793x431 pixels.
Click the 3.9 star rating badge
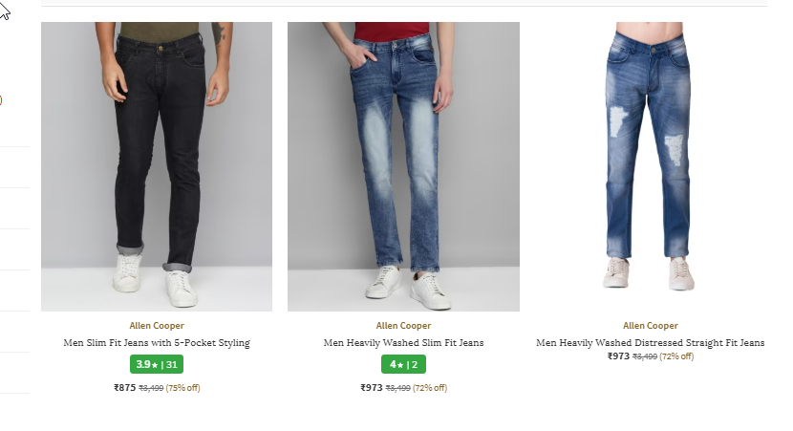pos(157,364)
